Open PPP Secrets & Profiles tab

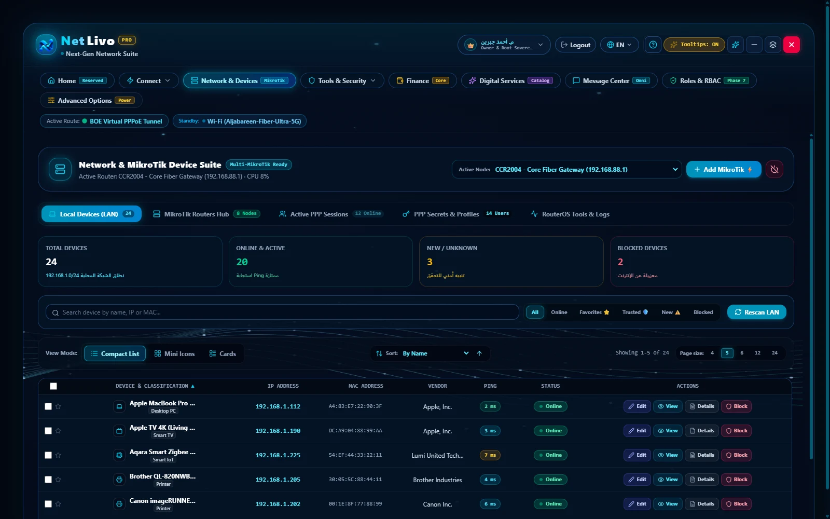click(x=456, y=214)
